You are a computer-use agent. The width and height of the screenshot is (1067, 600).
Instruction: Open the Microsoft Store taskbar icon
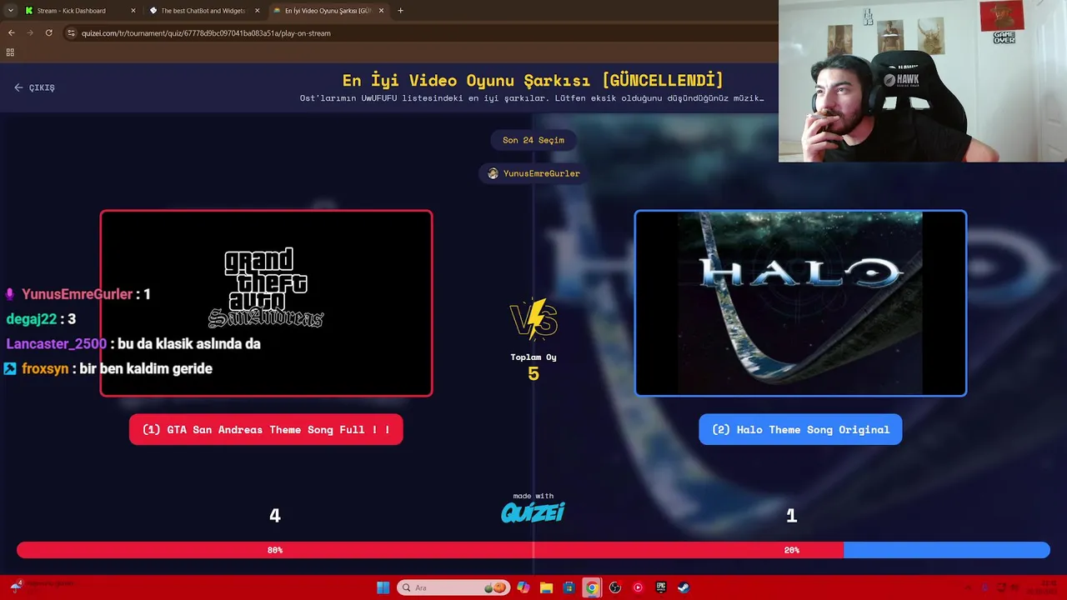[x=569, y=587]
